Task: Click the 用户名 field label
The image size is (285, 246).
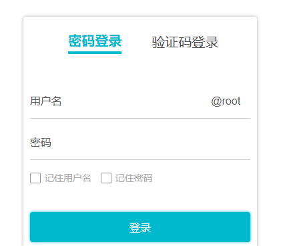Action: point(45,101)
